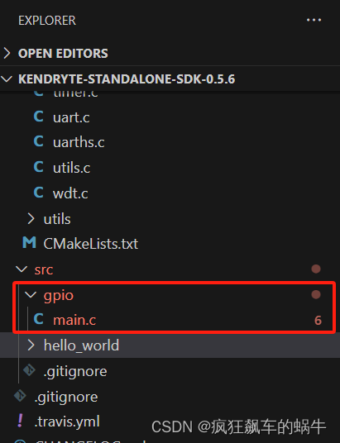
Task: Click the C icon next to wdt.c
Action: pos(39,193)
